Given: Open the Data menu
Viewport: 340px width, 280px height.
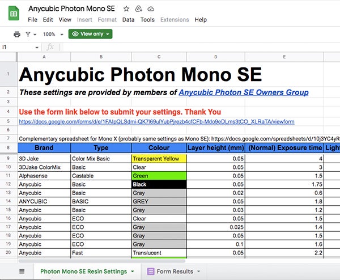Looking at the screenshot, I should pos(128,20).
